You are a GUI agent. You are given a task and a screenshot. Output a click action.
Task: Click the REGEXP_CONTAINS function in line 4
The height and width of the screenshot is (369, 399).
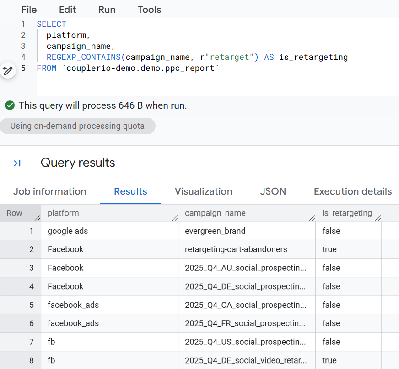pyautogui.click(x=83, y=57)
